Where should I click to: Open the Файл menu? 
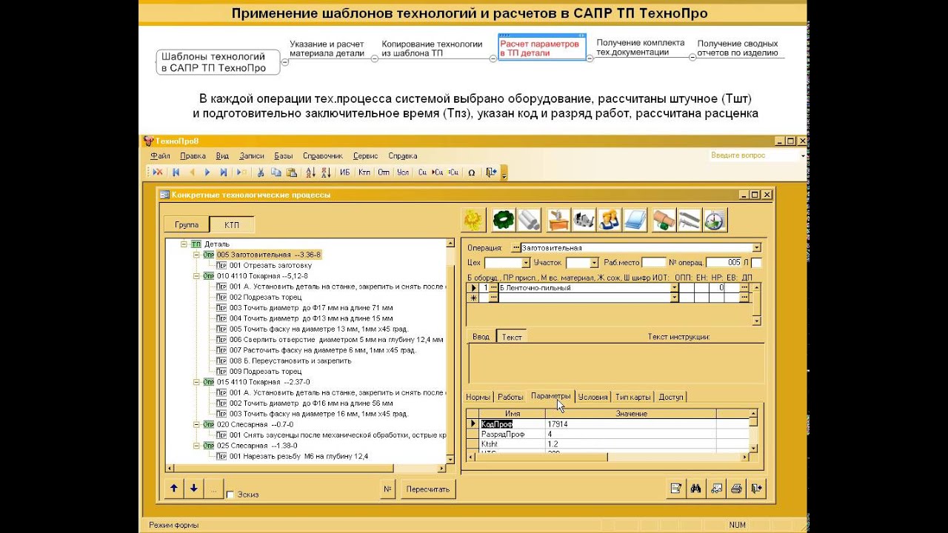160,156
